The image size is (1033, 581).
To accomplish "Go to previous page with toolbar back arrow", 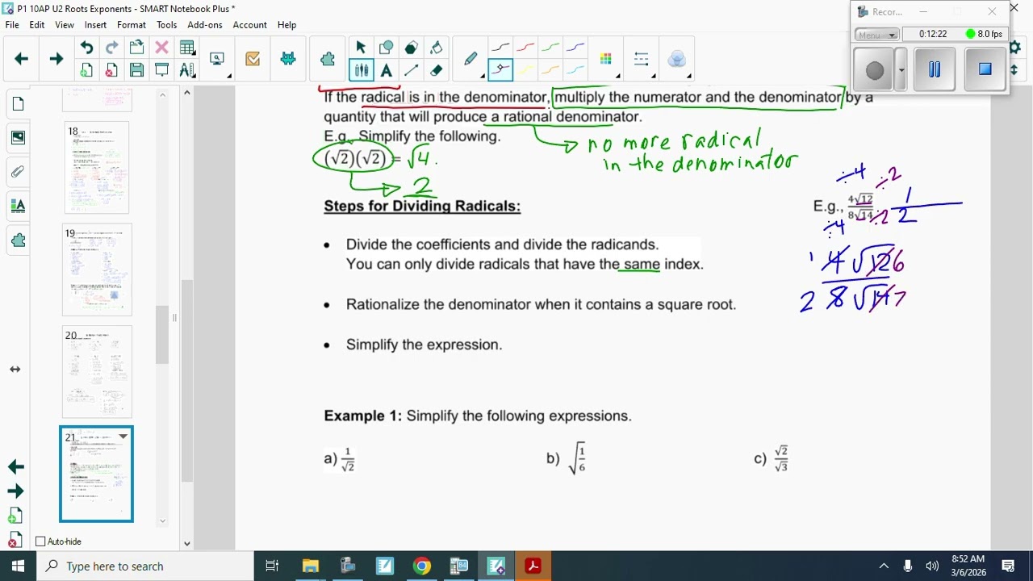I will tap(22, 58).
